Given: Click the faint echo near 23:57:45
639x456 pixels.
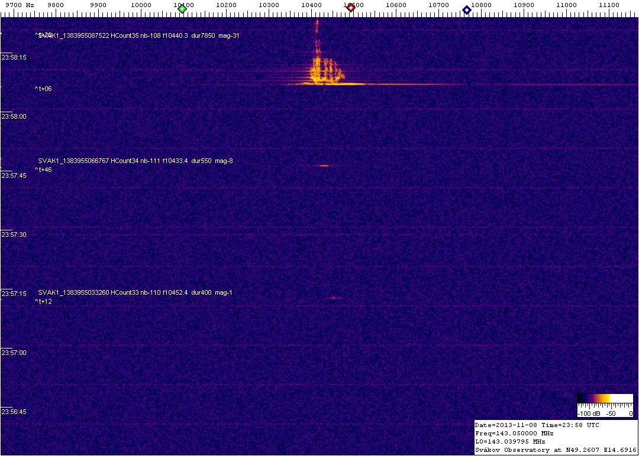Looking at the screenshot, I should click(x=324, y=165).
